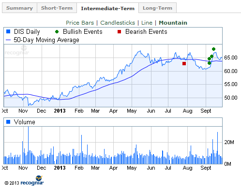
Task: Open the Long-Term tab
Action: [157, 8]
